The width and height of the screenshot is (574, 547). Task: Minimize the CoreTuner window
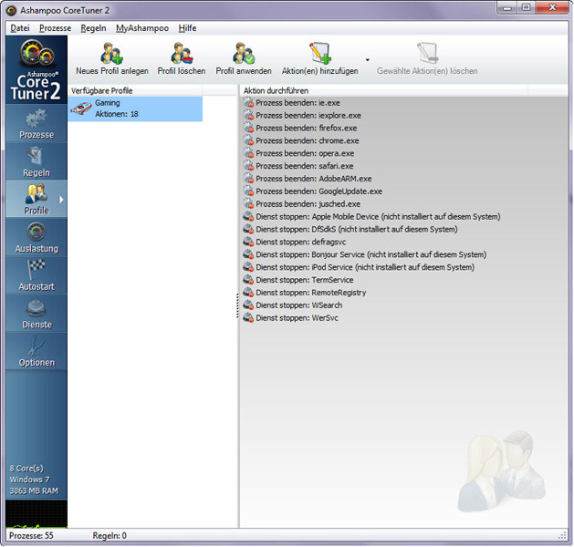[506, 8]
